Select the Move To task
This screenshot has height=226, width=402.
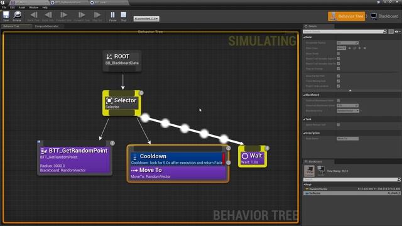click(x=177, y=173)
